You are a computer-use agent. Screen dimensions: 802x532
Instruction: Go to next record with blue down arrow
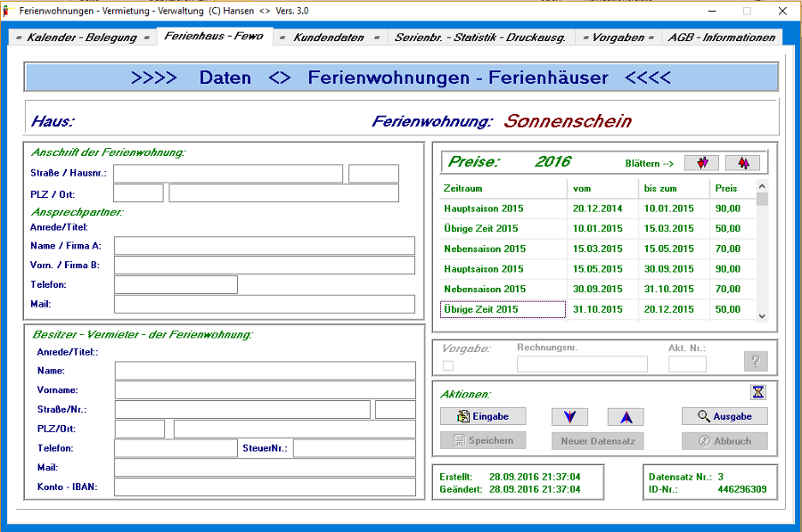569,416
